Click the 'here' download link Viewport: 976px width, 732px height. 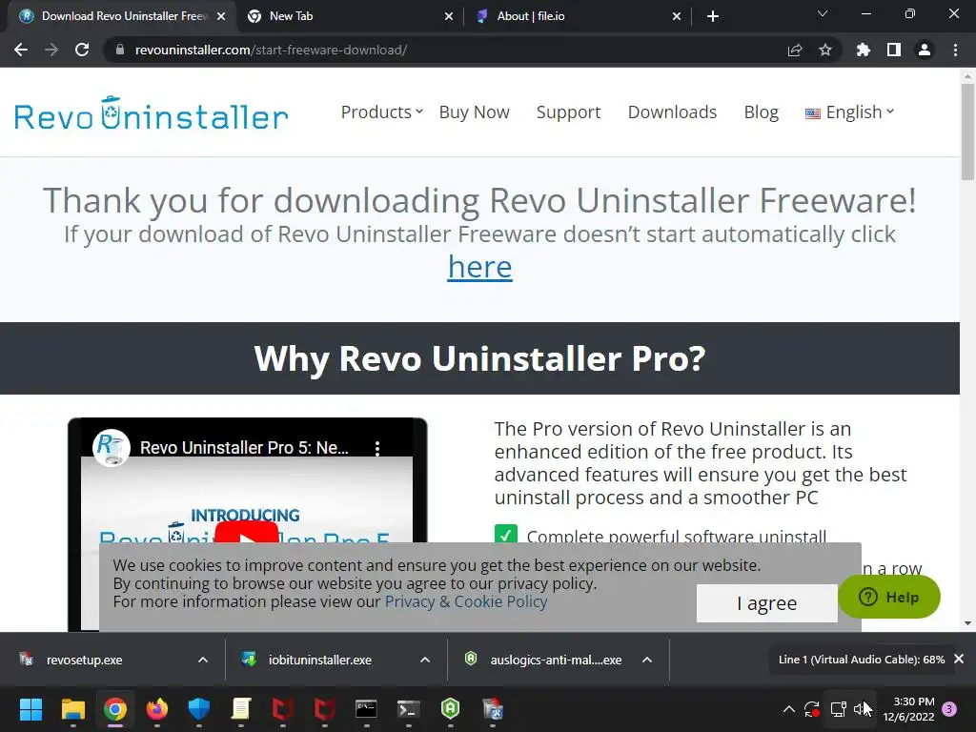point(480,267)
